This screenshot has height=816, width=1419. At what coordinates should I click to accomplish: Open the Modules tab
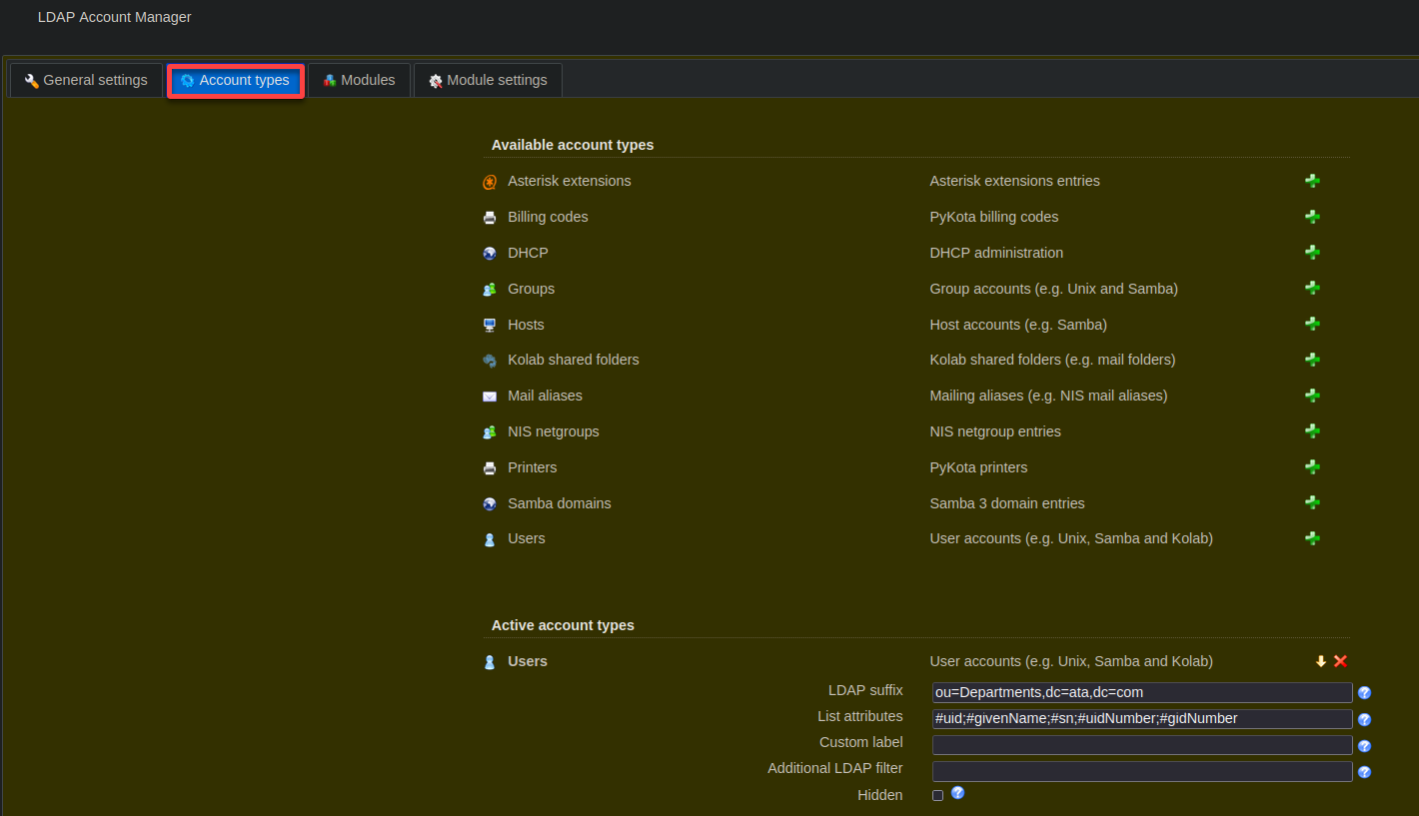coord(359,80)
